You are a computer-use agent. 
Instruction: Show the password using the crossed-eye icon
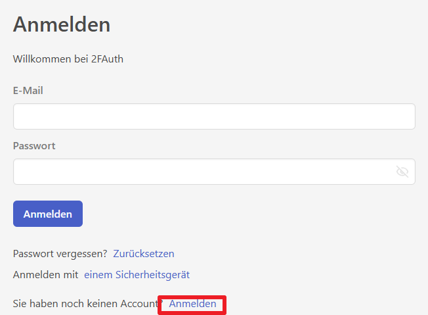click(x=402, y=172)
